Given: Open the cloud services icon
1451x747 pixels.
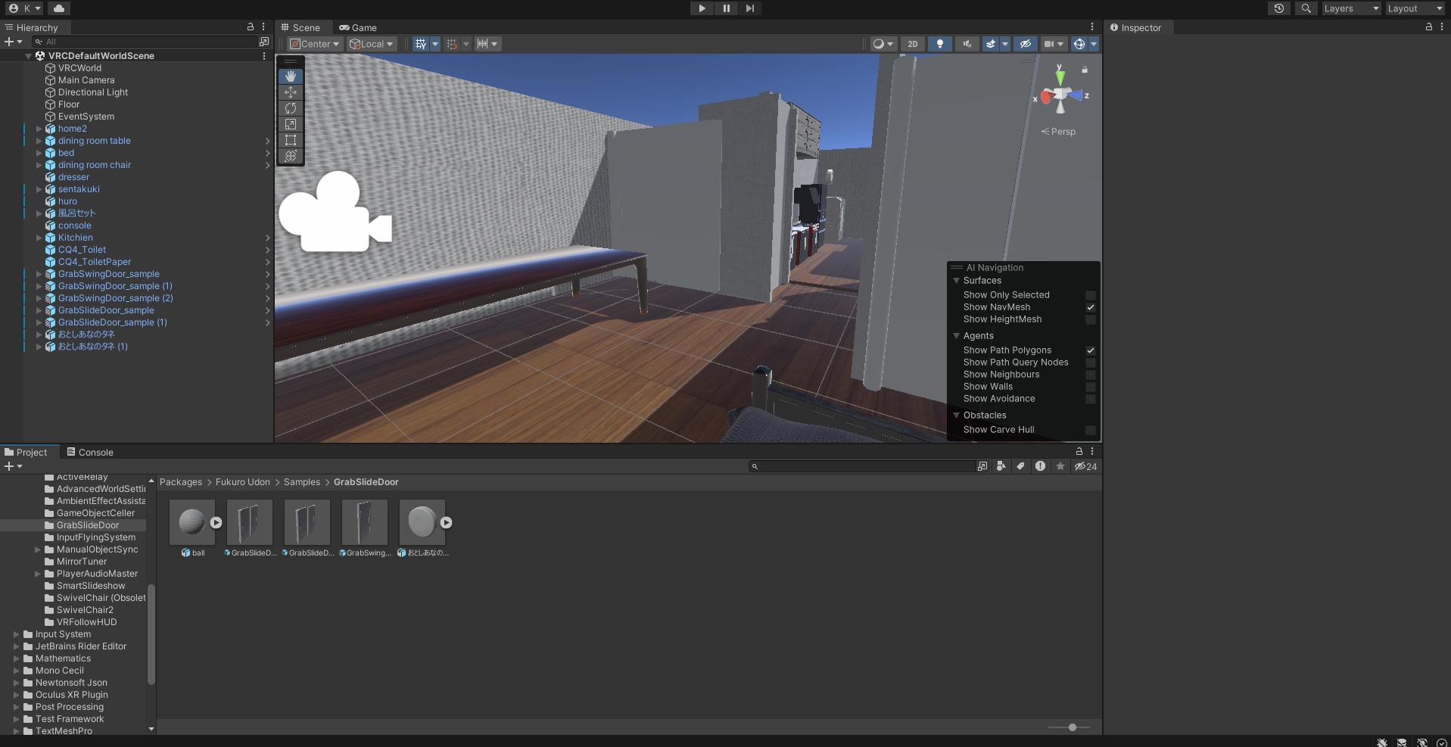Looking at the screenshot, I should coord(59,8).
